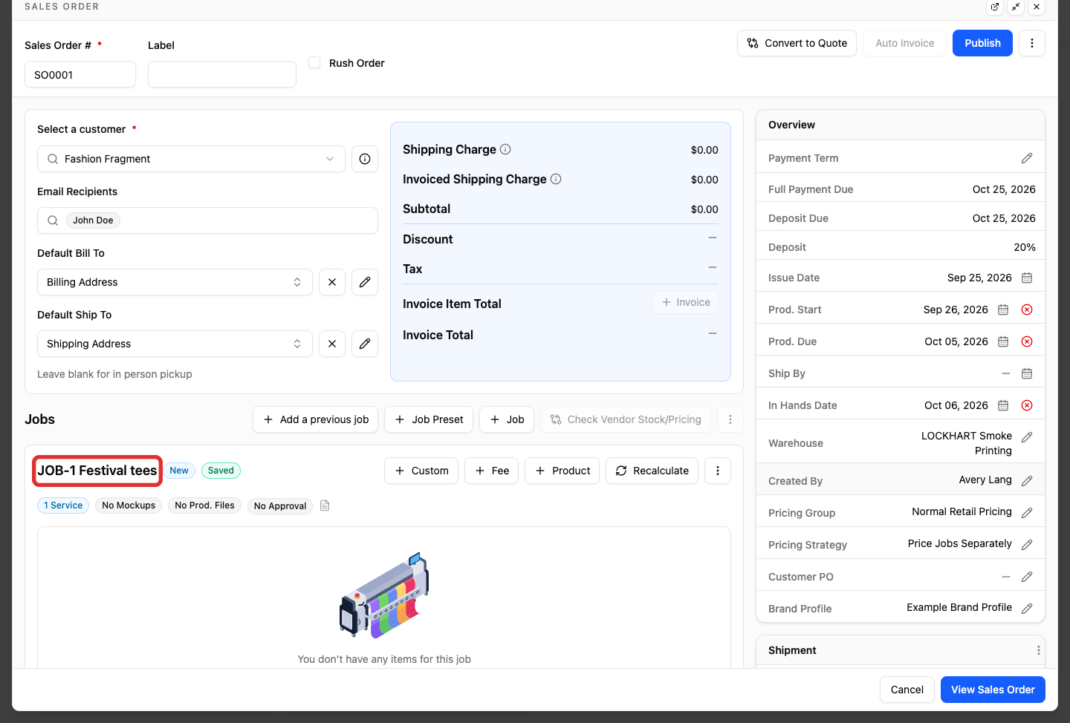1070x723 pixels.
Task: Open the Billing Address selector
Action: [175, 282]
